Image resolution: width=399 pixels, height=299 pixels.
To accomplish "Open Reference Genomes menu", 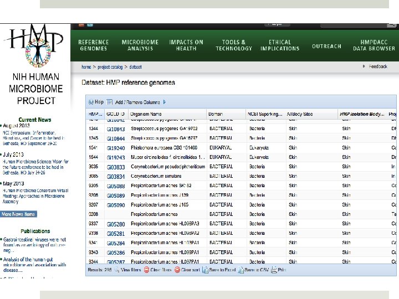I will tap(94, 45).
